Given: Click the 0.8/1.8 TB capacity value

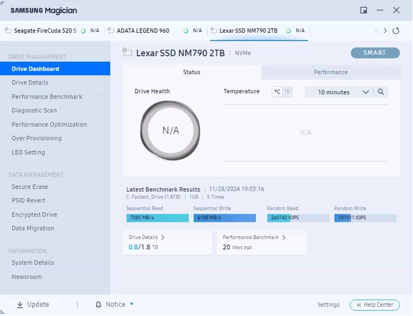Looking at the screenshot, I should [143, 247].
